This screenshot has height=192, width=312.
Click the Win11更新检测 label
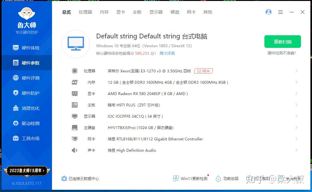pos(194,178)
